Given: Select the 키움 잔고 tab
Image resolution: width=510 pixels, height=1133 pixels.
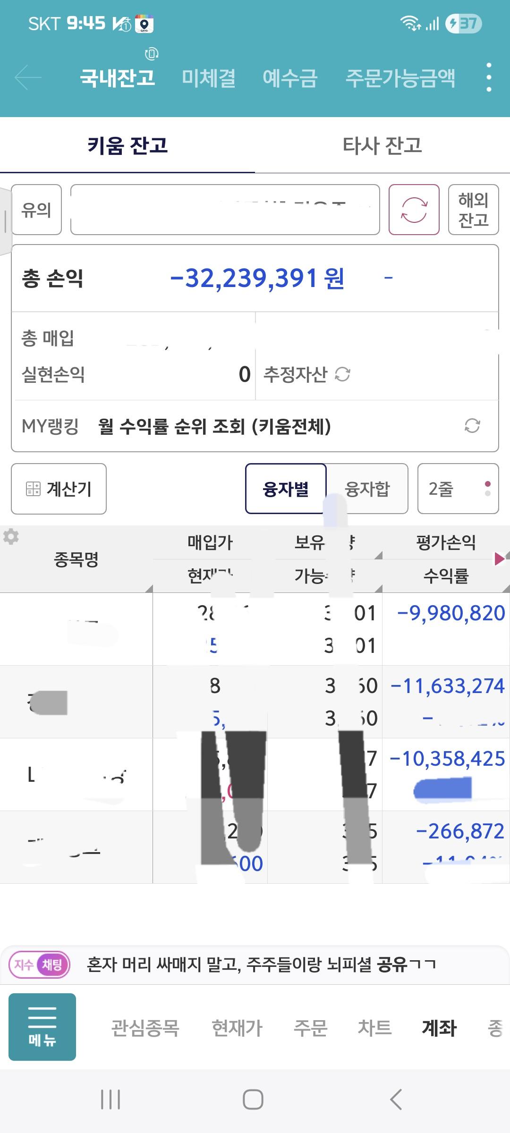Looking at the screenshot, I should click(x=127, y=145).
